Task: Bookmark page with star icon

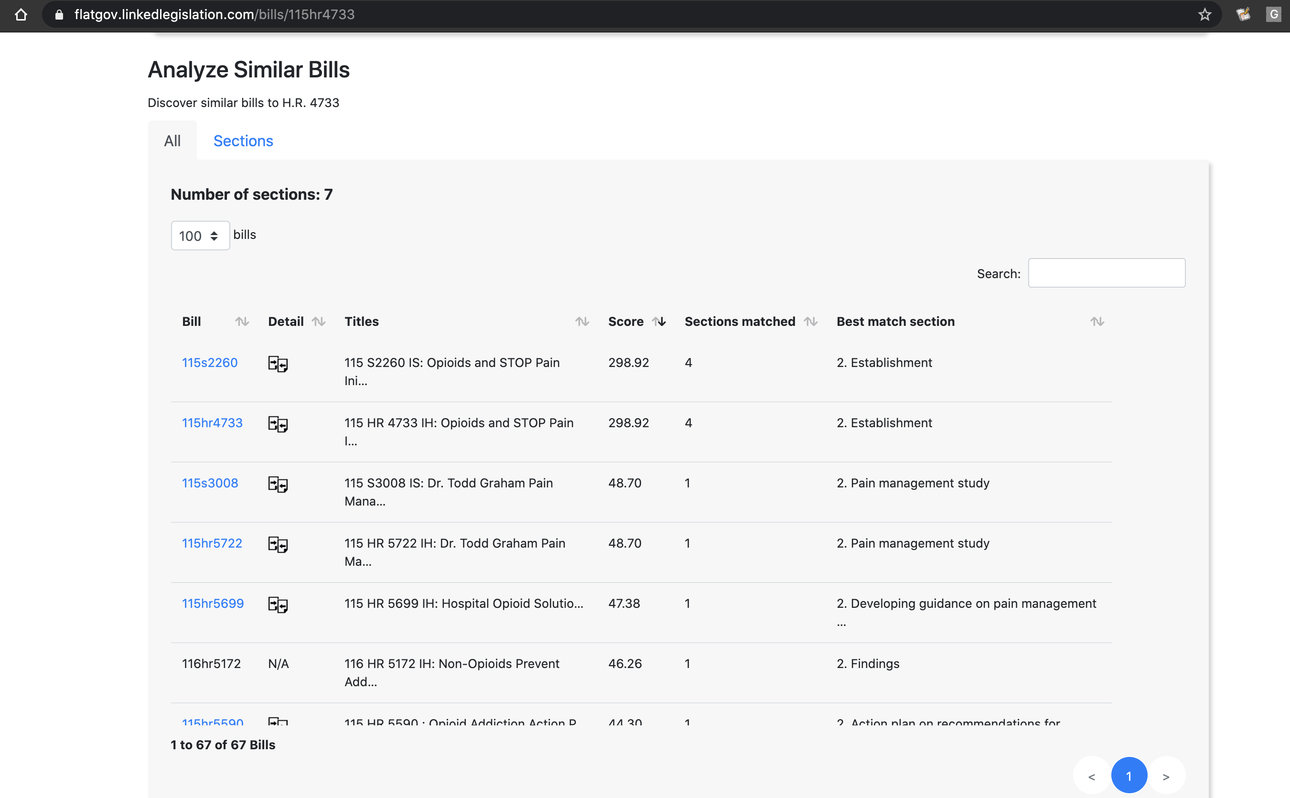Action: pyautogui.click(x=1204, y=14)
